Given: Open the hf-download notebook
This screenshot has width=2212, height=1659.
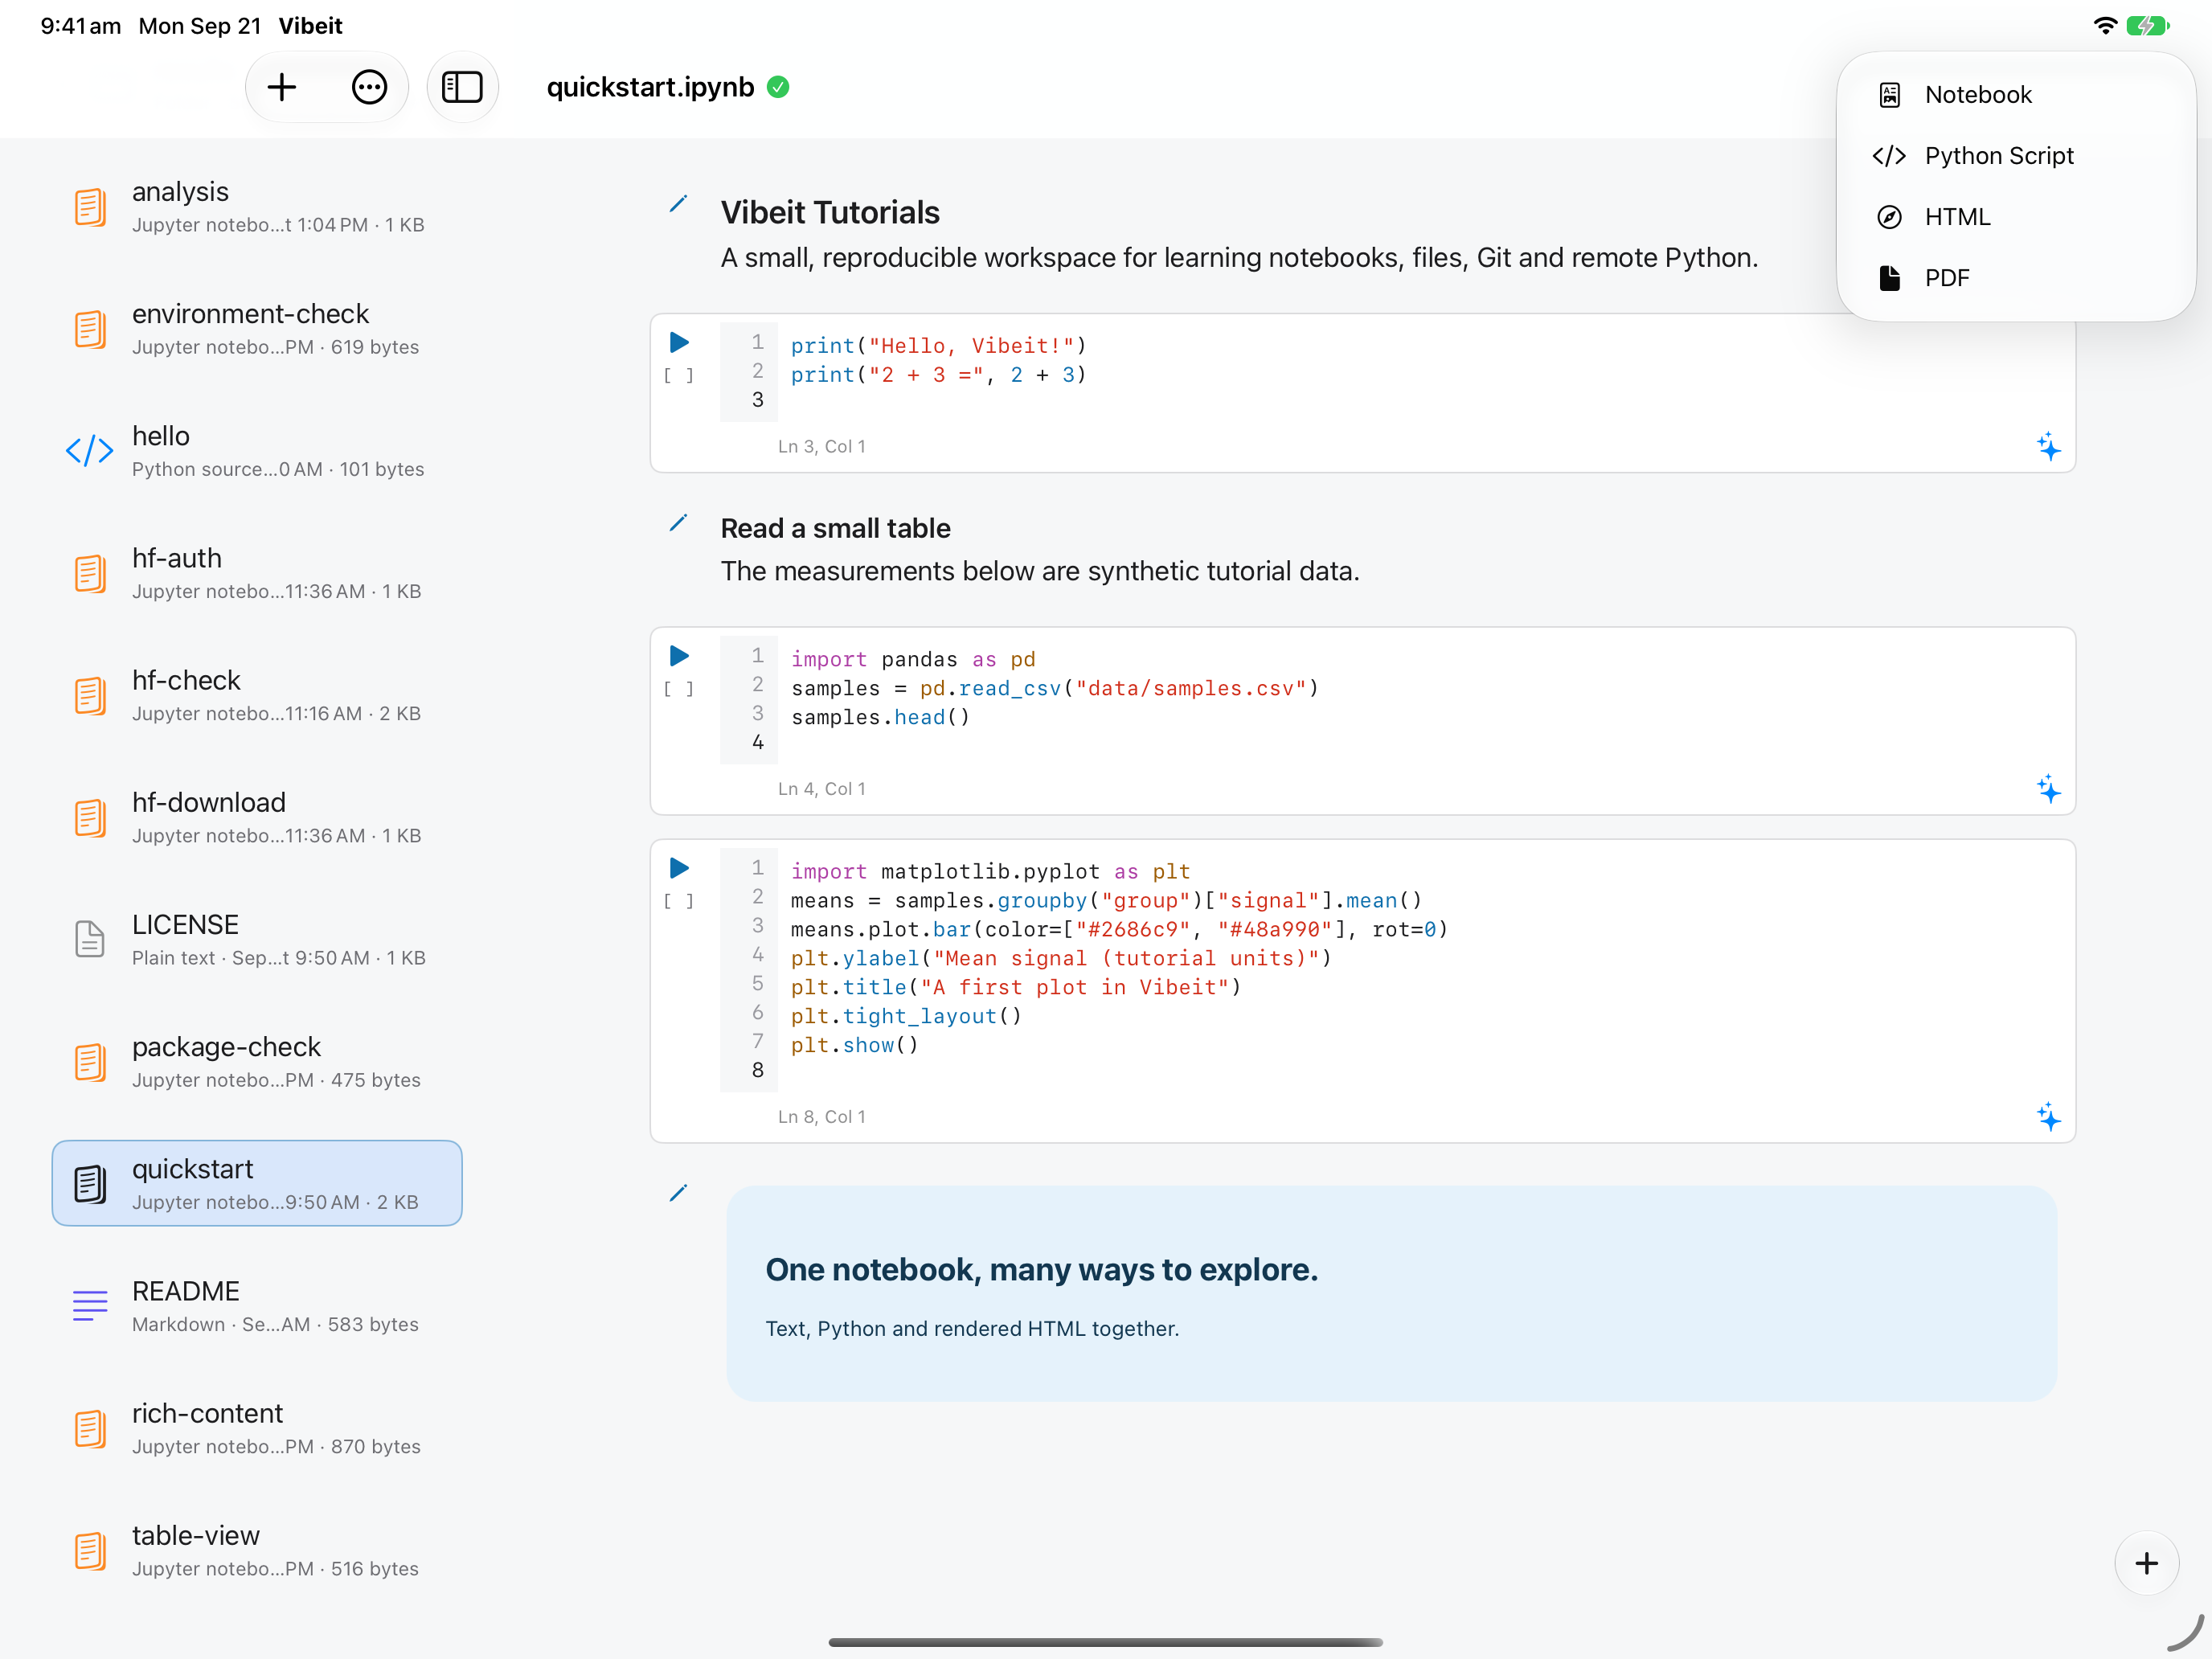Looking at the screenshot, I should click(x=257, y=817).
